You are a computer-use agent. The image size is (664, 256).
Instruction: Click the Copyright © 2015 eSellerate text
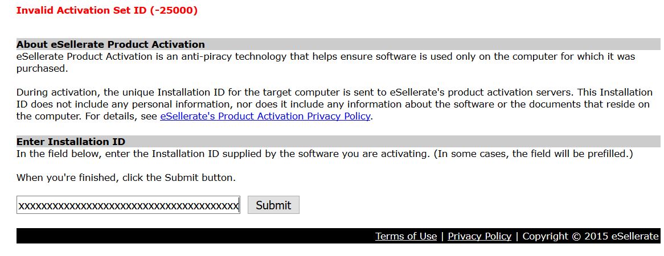pos(591,236)
